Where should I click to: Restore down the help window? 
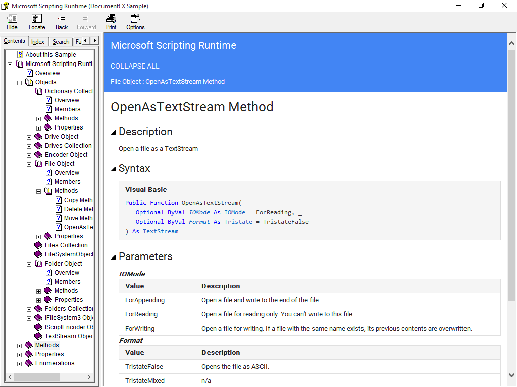click(481, 5)
